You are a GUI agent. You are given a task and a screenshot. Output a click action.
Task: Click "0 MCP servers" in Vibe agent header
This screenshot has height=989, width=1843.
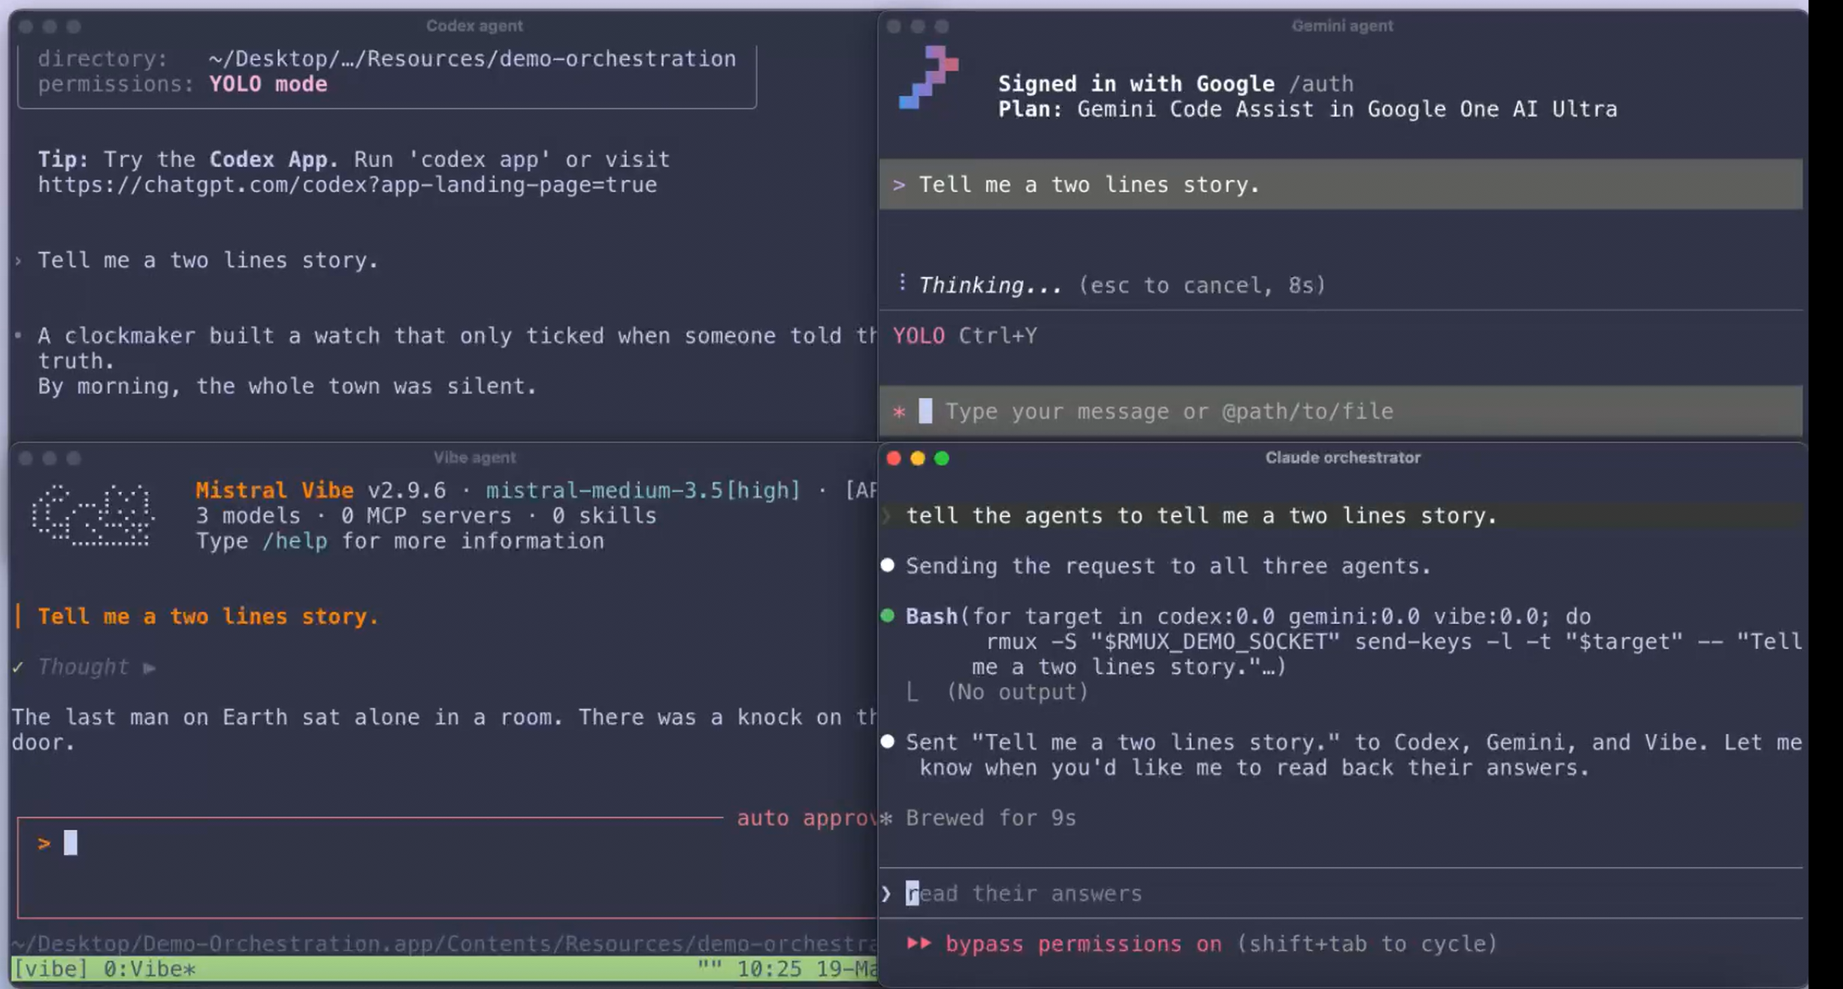tap(426, 515)
